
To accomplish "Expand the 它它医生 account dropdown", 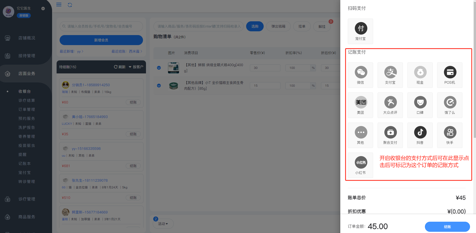I will coord(43,9).
